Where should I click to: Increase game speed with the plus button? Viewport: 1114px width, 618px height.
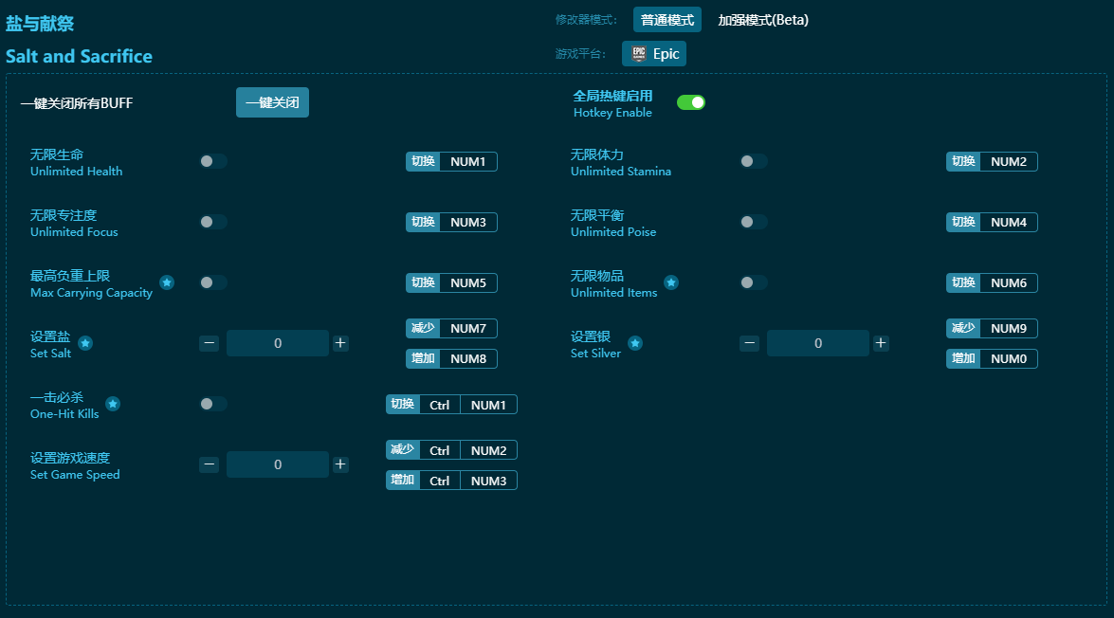[x=340, y=464]
